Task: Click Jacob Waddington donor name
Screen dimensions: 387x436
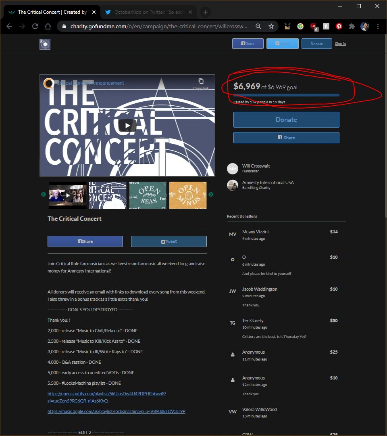Action: (260, 289)
